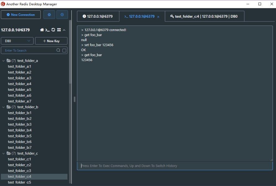Click the New Key button
This screenshot has width=276, height=186.
tap(51, 41)
